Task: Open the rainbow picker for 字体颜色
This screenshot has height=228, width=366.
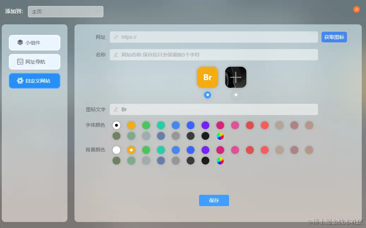Action: (220, 136)
